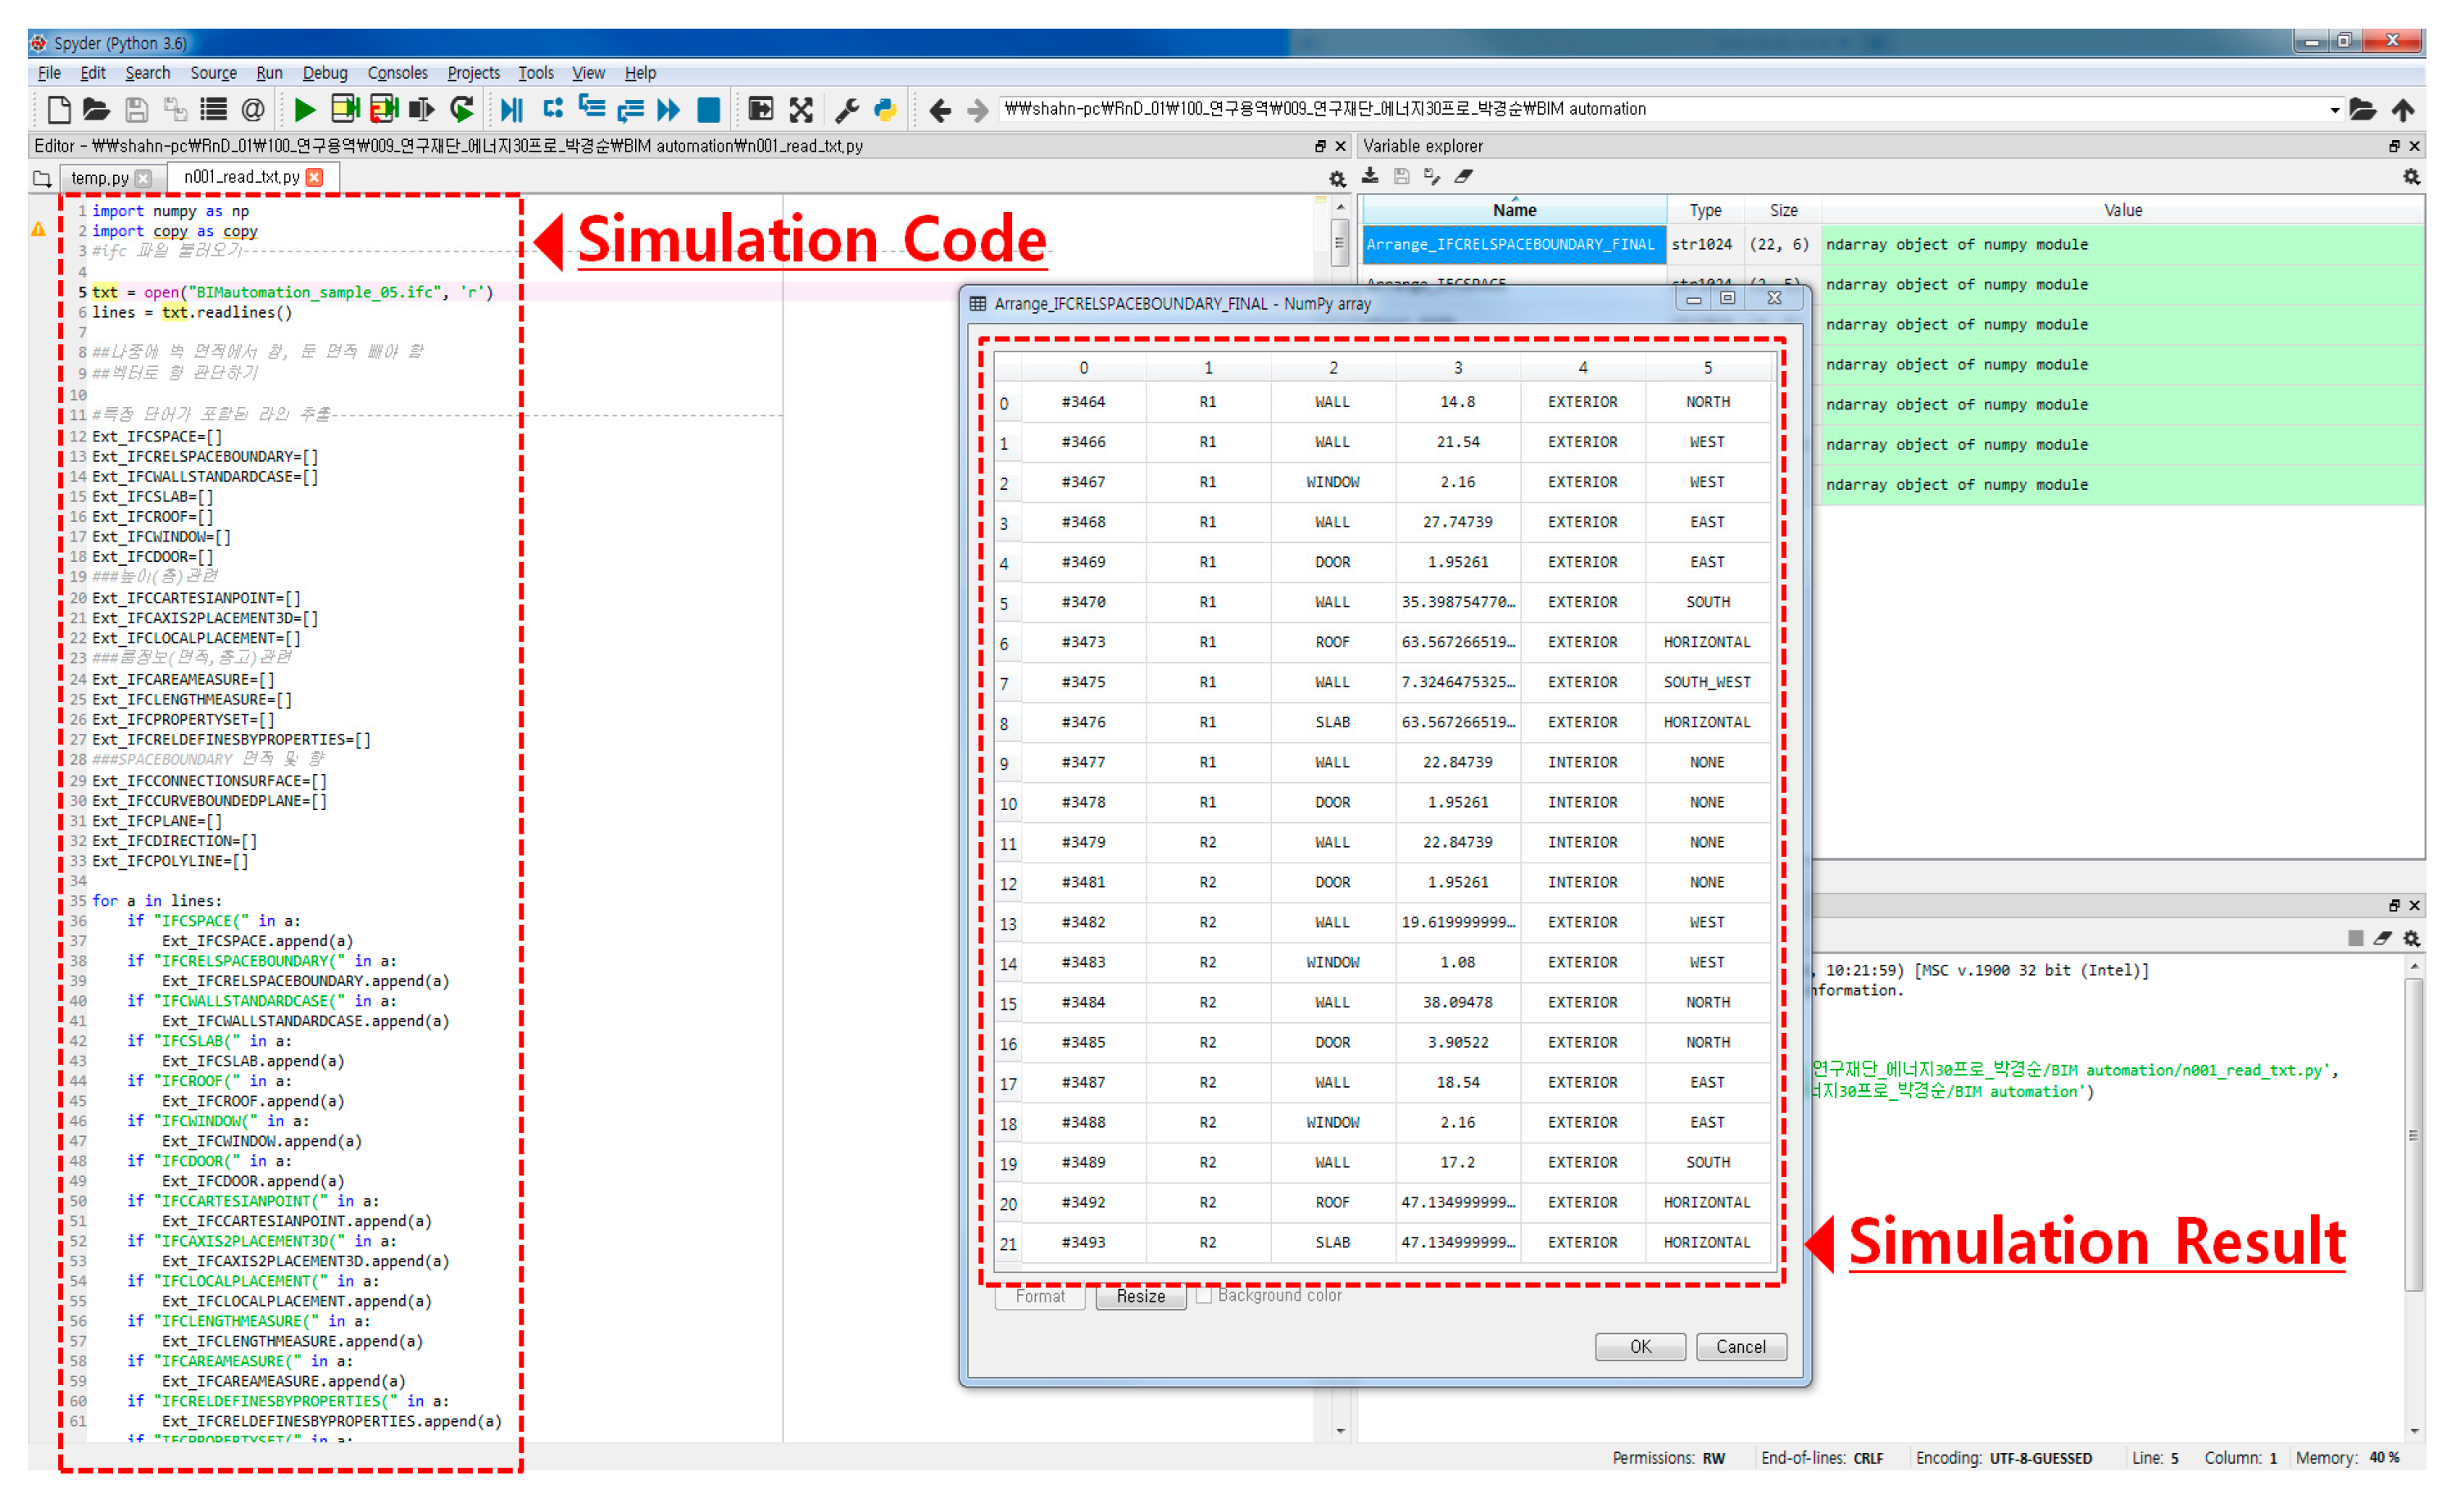The image size is (2456, 1512).
Task: Toggle the Background color checkbox
Action: [x=1204, y=1296]
